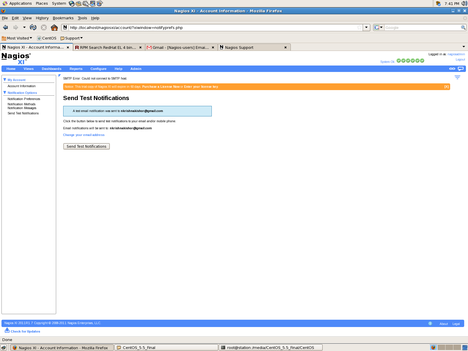The image size is (468, 351).
Task: Open the GNOME Places menu
Action: coord(42,4)
